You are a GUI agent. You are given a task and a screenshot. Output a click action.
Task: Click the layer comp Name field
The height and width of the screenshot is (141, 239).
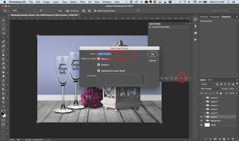click(121, 54)
